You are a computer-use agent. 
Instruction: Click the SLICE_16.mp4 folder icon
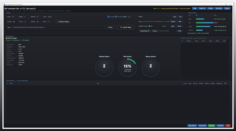pos(6,38)
